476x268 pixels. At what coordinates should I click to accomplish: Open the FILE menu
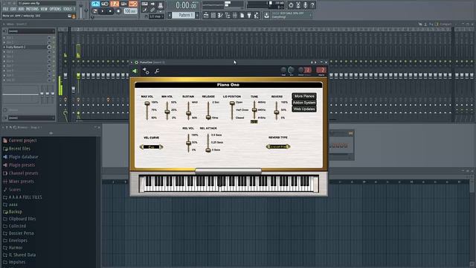click(5, 9)
